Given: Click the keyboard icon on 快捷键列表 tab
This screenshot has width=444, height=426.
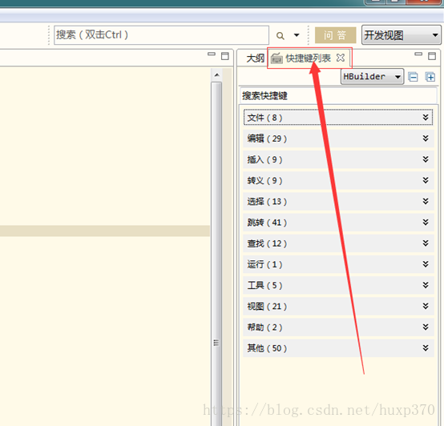Looking at the screenshot, I should [x=276, y=58].
